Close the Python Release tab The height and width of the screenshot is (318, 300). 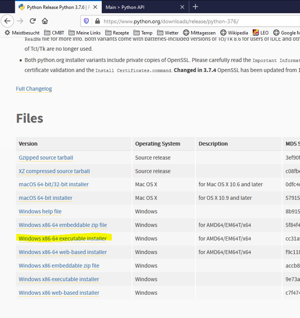click(95, 7)
